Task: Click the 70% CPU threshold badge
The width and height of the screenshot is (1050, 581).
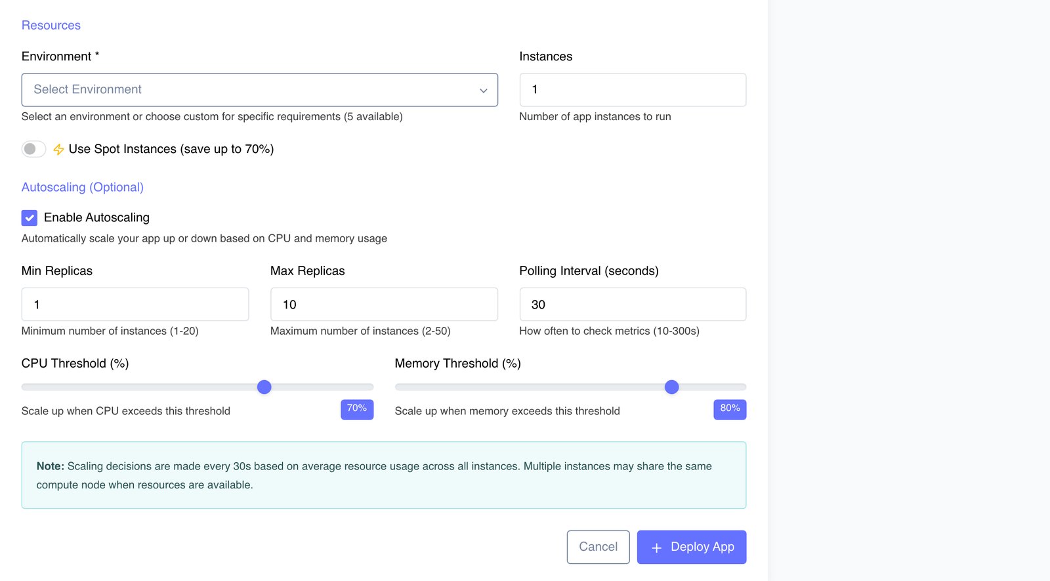Action: (x=357, y=409)
